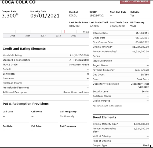Click the Offering Date value 11/10/2011
Screen dimensions: 153x148
[142, 33]
